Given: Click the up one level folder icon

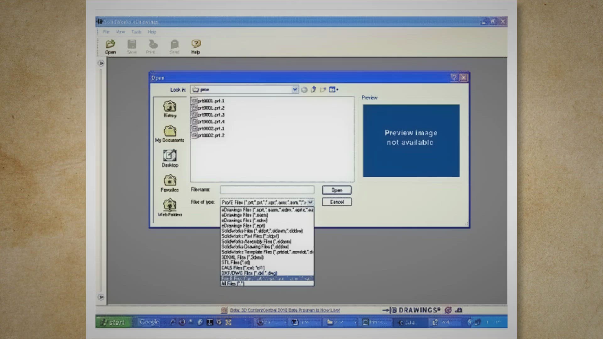Looking at the screenshot, I should (313, 90).
